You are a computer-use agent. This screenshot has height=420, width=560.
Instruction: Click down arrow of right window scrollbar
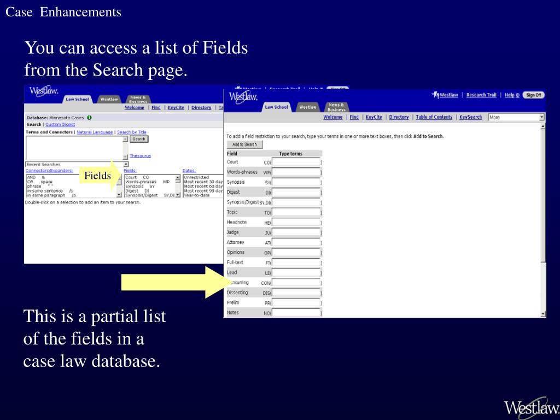[x=543, y=314]
